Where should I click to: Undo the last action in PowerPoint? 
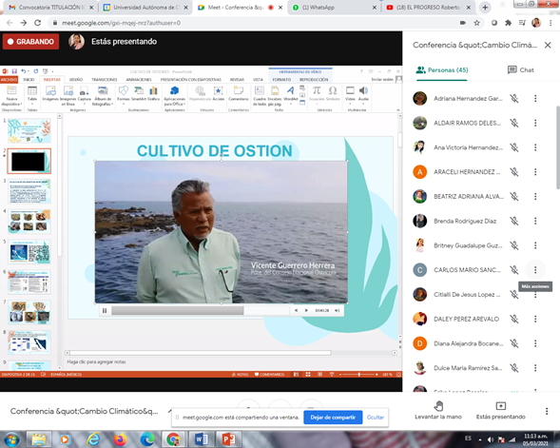click(x=23, y=71)
